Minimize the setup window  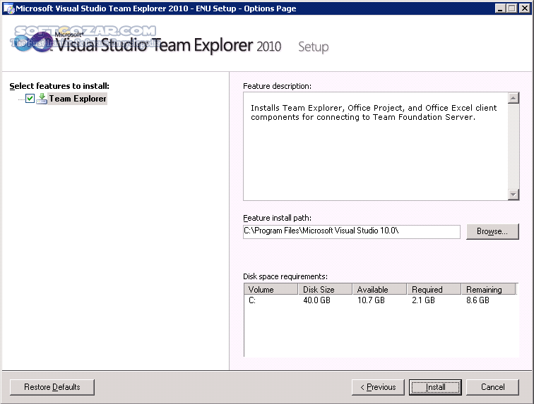(500, 8)
